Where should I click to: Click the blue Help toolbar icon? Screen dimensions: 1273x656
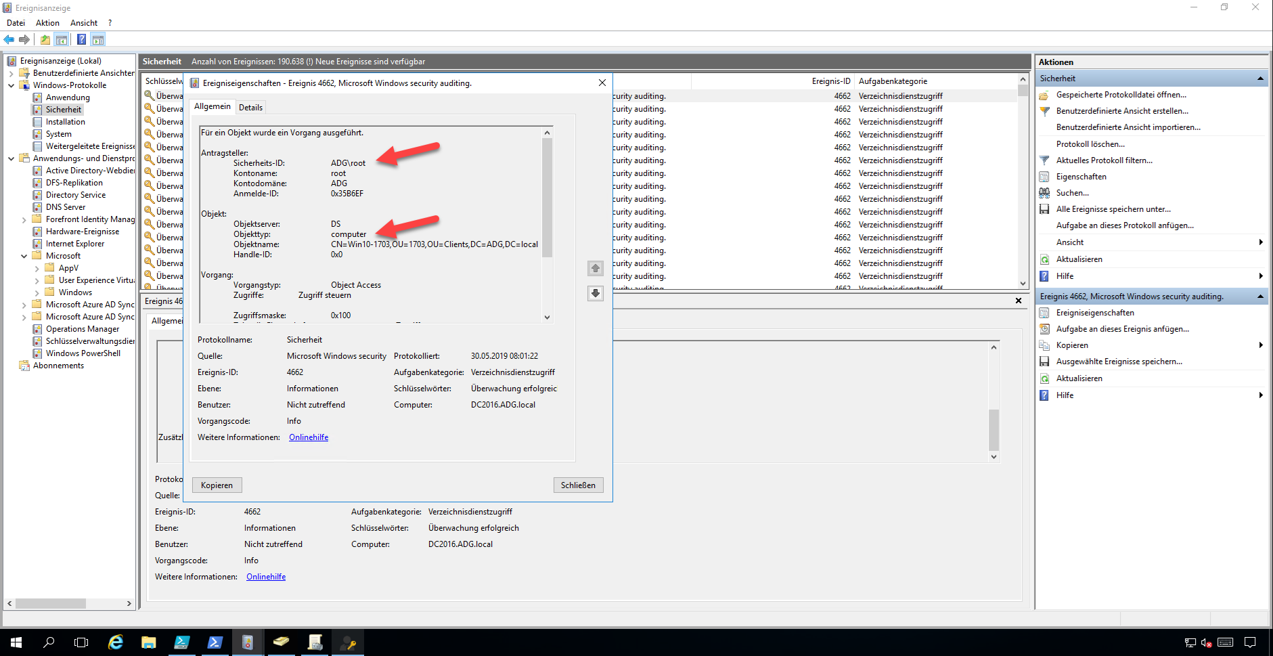click(81, 40)
